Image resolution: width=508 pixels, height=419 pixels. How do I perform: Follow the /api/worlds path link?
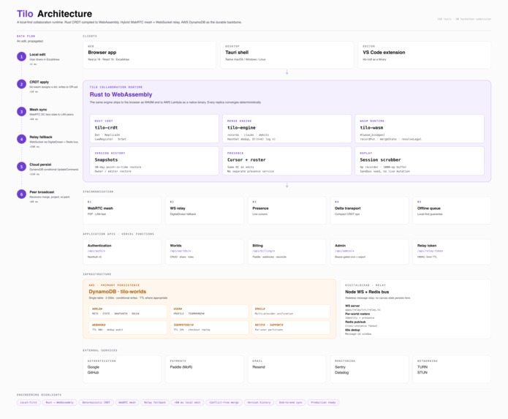point(181,251)
